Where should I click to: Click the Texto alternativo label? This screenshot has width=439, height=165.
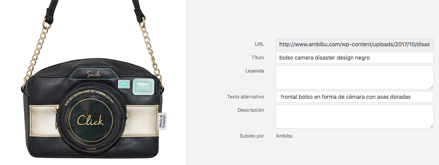[x=245, y=96]
